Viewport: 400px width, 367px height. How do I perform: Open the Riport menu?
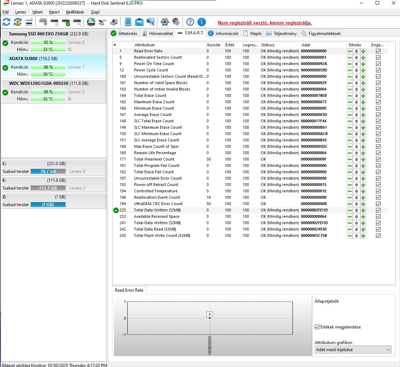click(54, 12)
